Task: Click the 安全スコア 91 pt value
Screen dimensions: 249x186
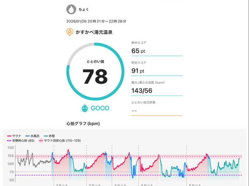Action: point(138,71)
